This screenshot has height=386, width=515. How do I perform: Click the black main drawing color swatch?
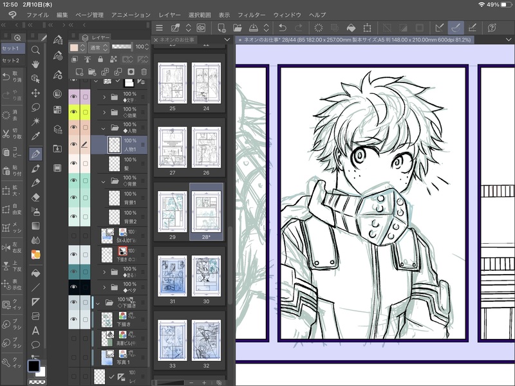33,365
